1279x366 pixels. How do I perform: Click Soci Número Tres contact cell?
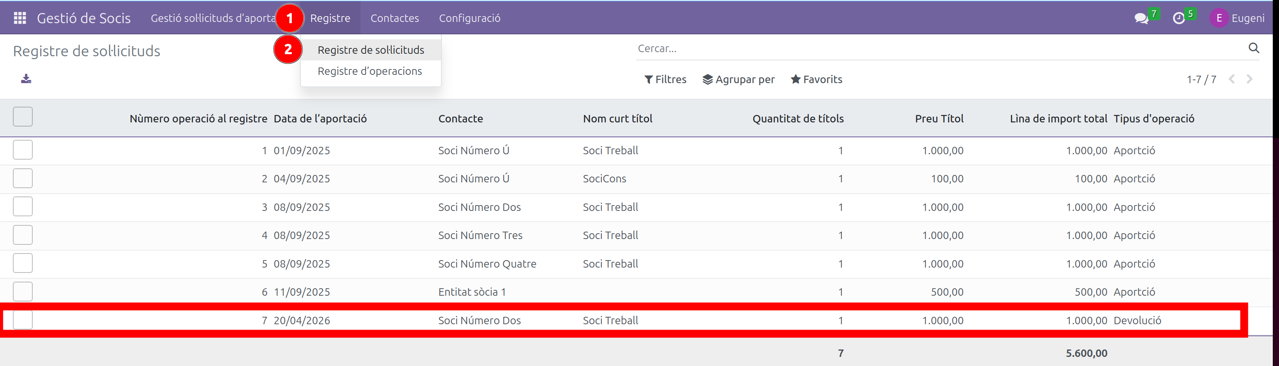pos(480,235)
